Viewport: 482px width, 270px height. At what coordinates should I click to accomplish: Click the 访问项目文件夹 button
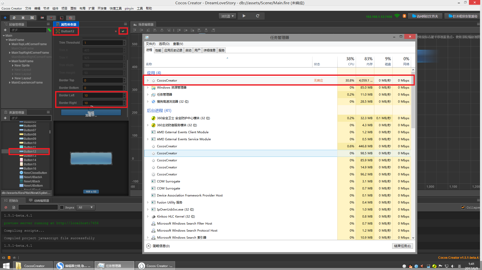point(425,16)
